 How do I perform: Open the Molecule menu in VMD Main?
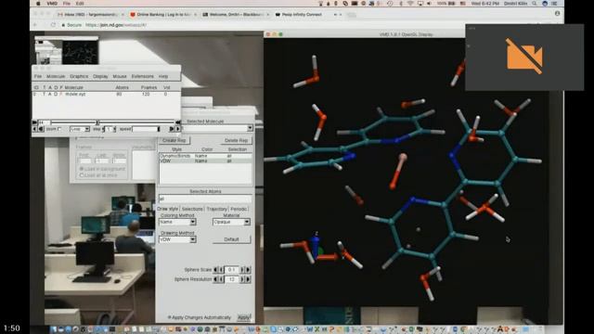click(x=56, y=76)
